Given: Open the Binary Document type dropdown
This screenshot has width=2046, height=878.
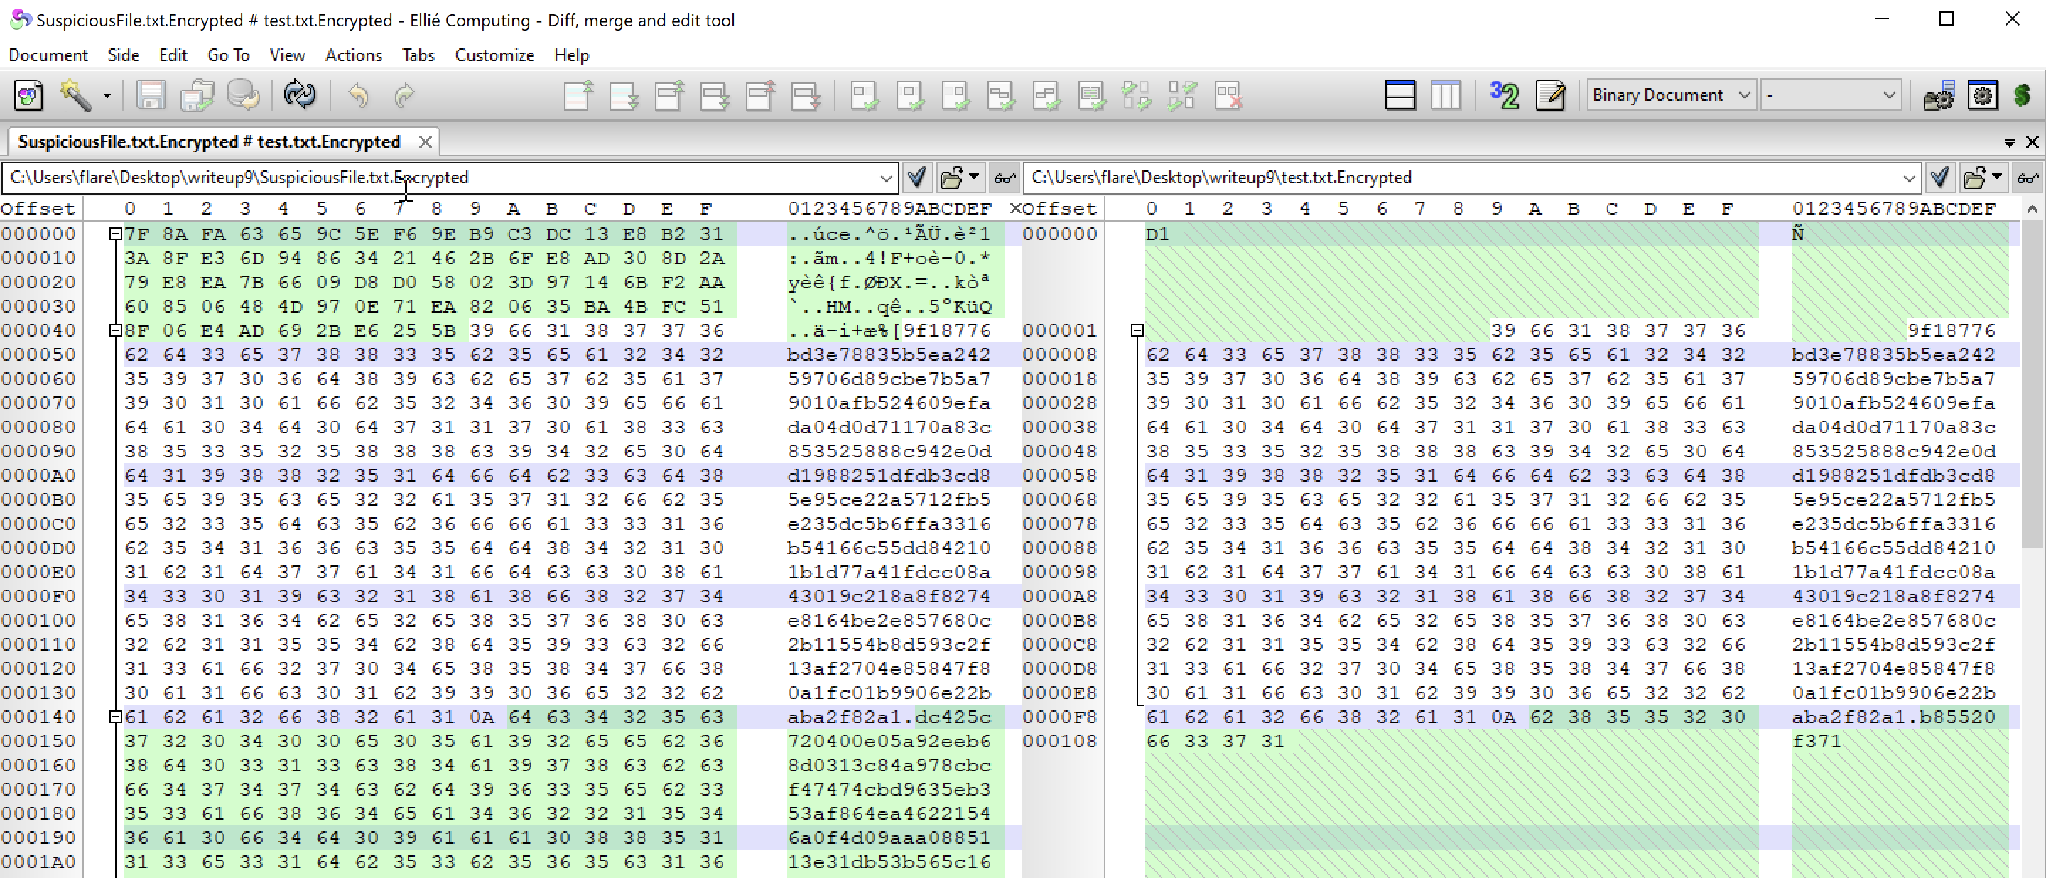Looking at the screenshot, I should 1670,95.
